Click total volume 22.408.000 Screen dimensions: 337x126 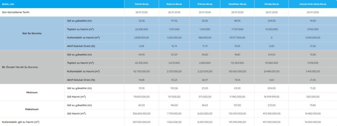tap(142, 29)
